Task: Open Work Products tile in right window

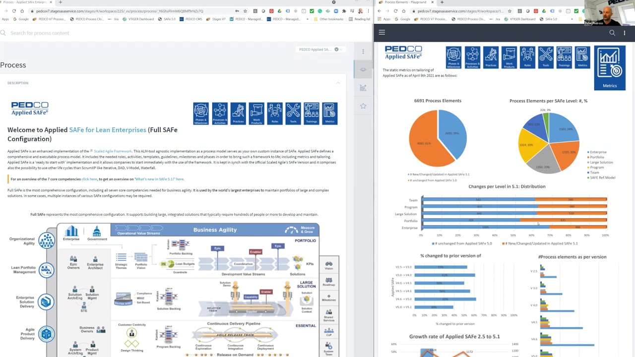Action: point(509,58)
